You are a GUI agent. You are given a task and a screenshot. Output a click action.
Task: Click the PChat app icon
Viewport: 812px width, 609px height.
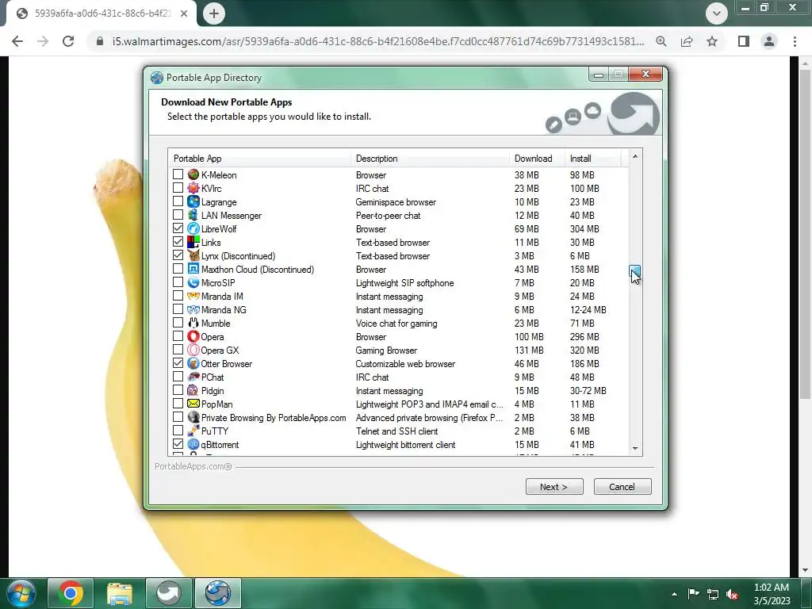point(193,377)
